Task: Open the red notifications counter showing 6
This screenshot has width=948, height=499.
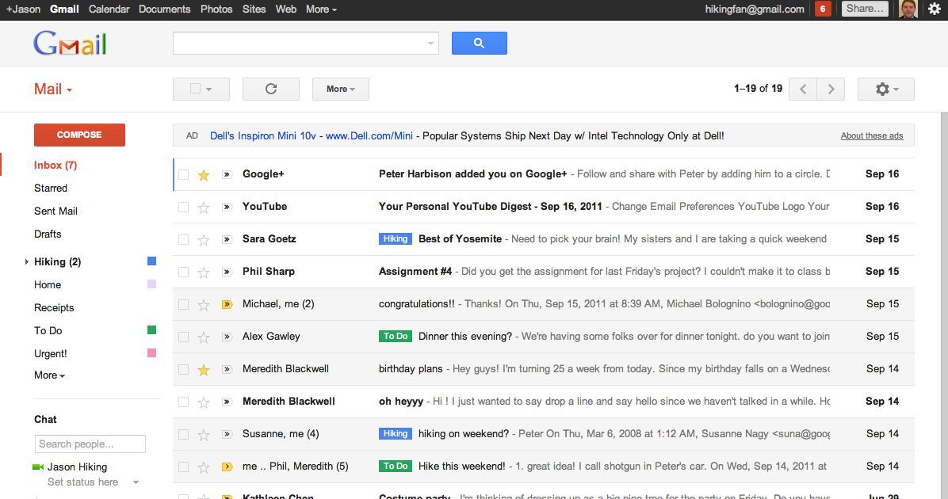Action: 823,10
